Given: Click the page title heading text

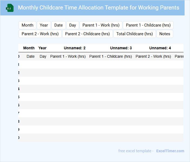Looking at the screenshot, I should coord(99,8).
